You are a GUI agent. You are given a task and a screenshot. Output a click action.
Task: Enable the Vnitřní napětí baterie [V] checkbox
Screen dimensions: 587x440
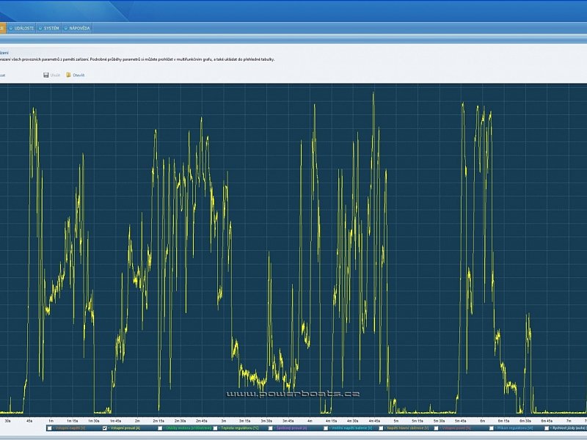tap(326, 428)
